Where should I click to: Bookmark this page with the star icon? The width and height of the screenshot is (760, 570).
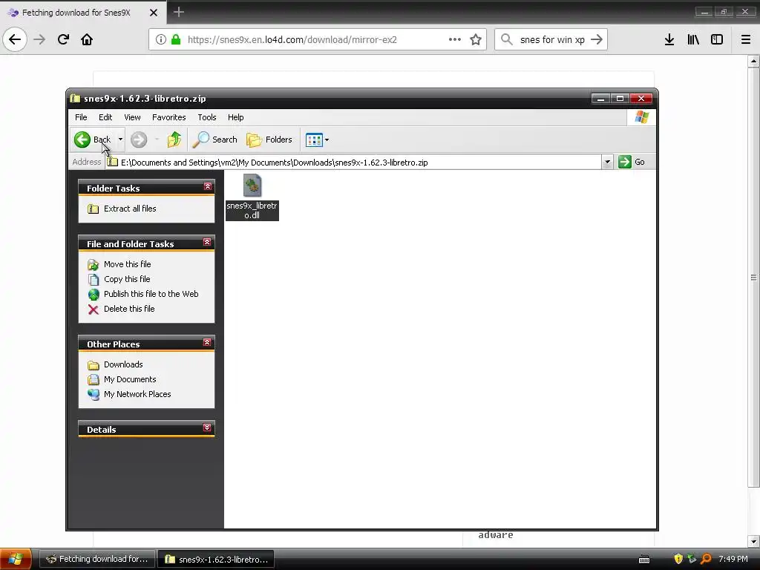[x=476, y=39]
